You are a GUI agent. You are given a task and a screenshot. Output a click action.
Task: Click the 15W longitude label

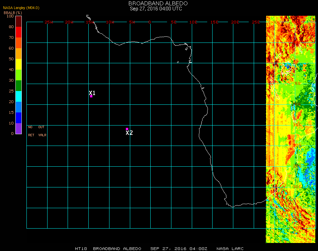(90, 22)
